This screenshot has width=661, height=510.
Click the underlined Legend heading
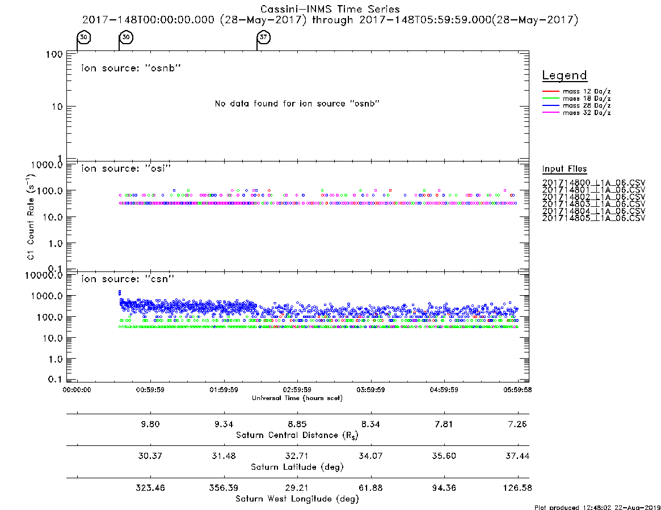(x=565, y=75)
